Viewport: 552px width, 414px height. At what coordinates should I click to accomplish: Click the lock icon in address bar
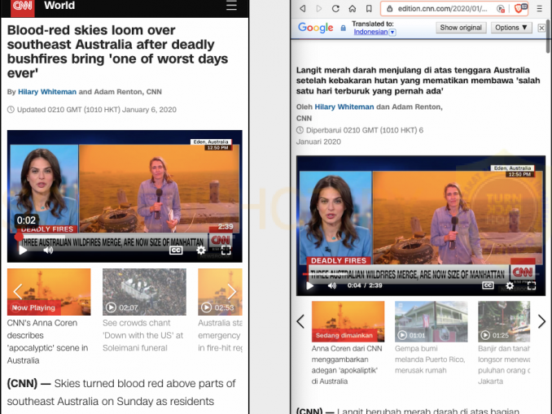tap(390, 9)
